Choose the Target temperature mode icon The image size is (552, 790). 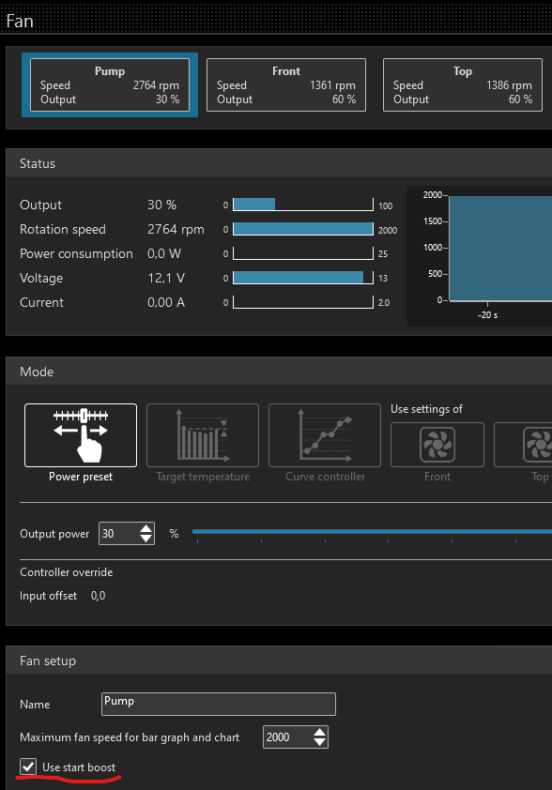click(203, 435)
